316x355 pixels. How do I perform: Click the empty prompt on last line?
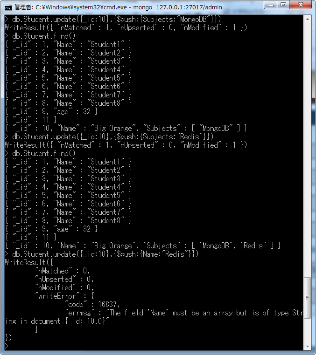7,346
